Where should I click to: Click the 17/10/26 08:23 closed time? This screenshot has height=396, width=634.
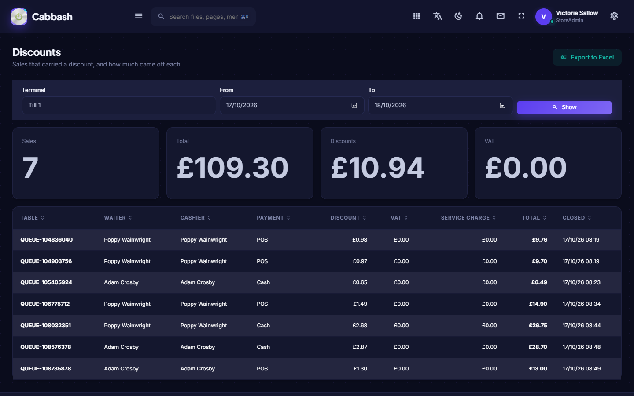pyautogui.click(x=581, y=282)
